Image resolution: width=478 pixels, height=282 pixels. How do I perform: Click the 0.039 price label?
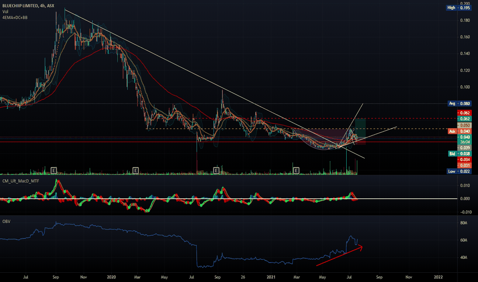(x=464, y=148)
